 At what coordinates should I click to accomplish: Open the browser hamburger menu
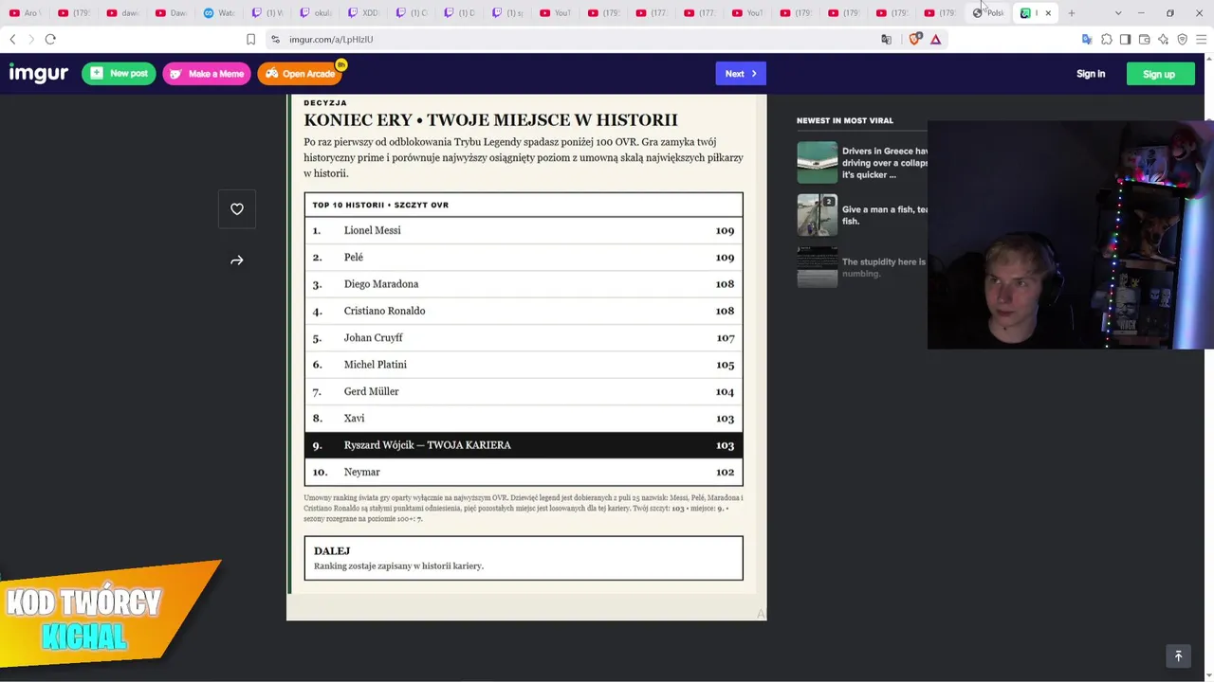click(1201, 40)
